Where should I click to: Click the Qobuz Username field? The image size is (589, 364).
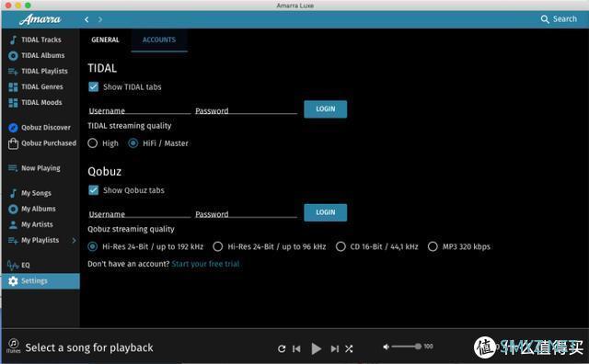point(139,213)
